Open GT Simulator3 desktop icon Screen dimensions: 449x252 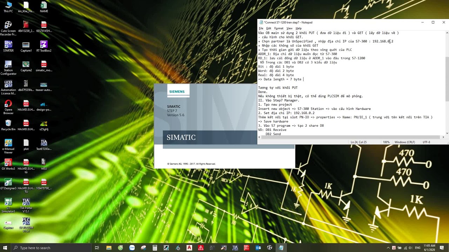pyautogui.click(x=8, y=205)
